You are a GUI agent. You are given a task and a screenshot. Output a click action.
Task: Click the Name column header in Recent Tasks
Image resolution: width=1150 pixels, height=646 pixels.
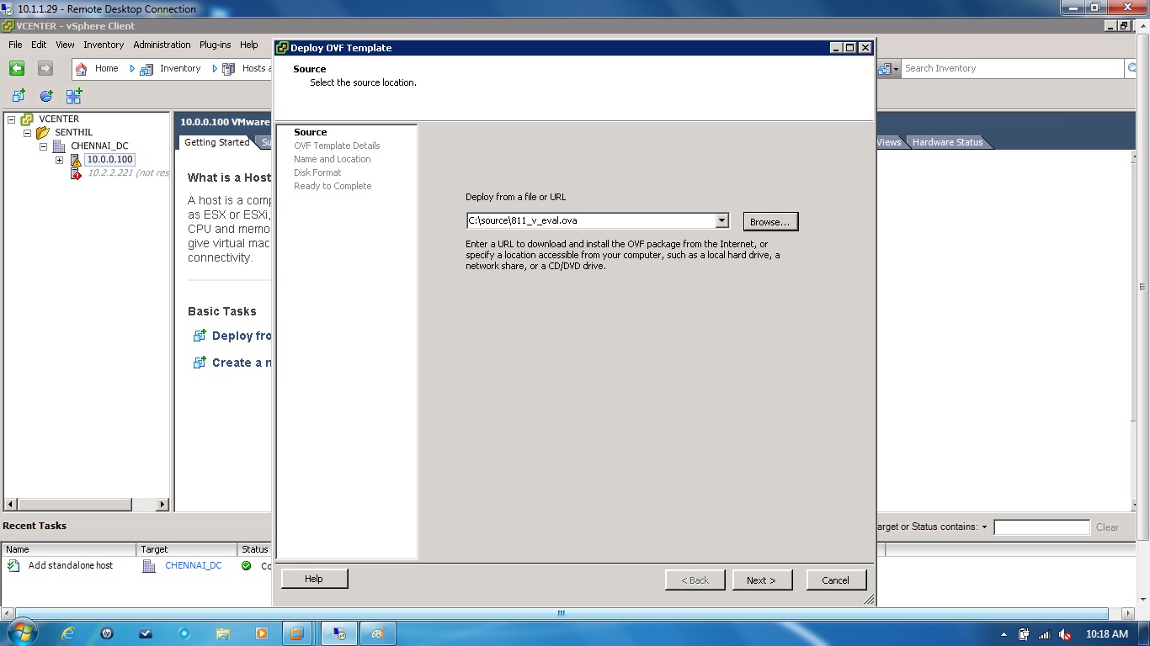coord(69,549)
